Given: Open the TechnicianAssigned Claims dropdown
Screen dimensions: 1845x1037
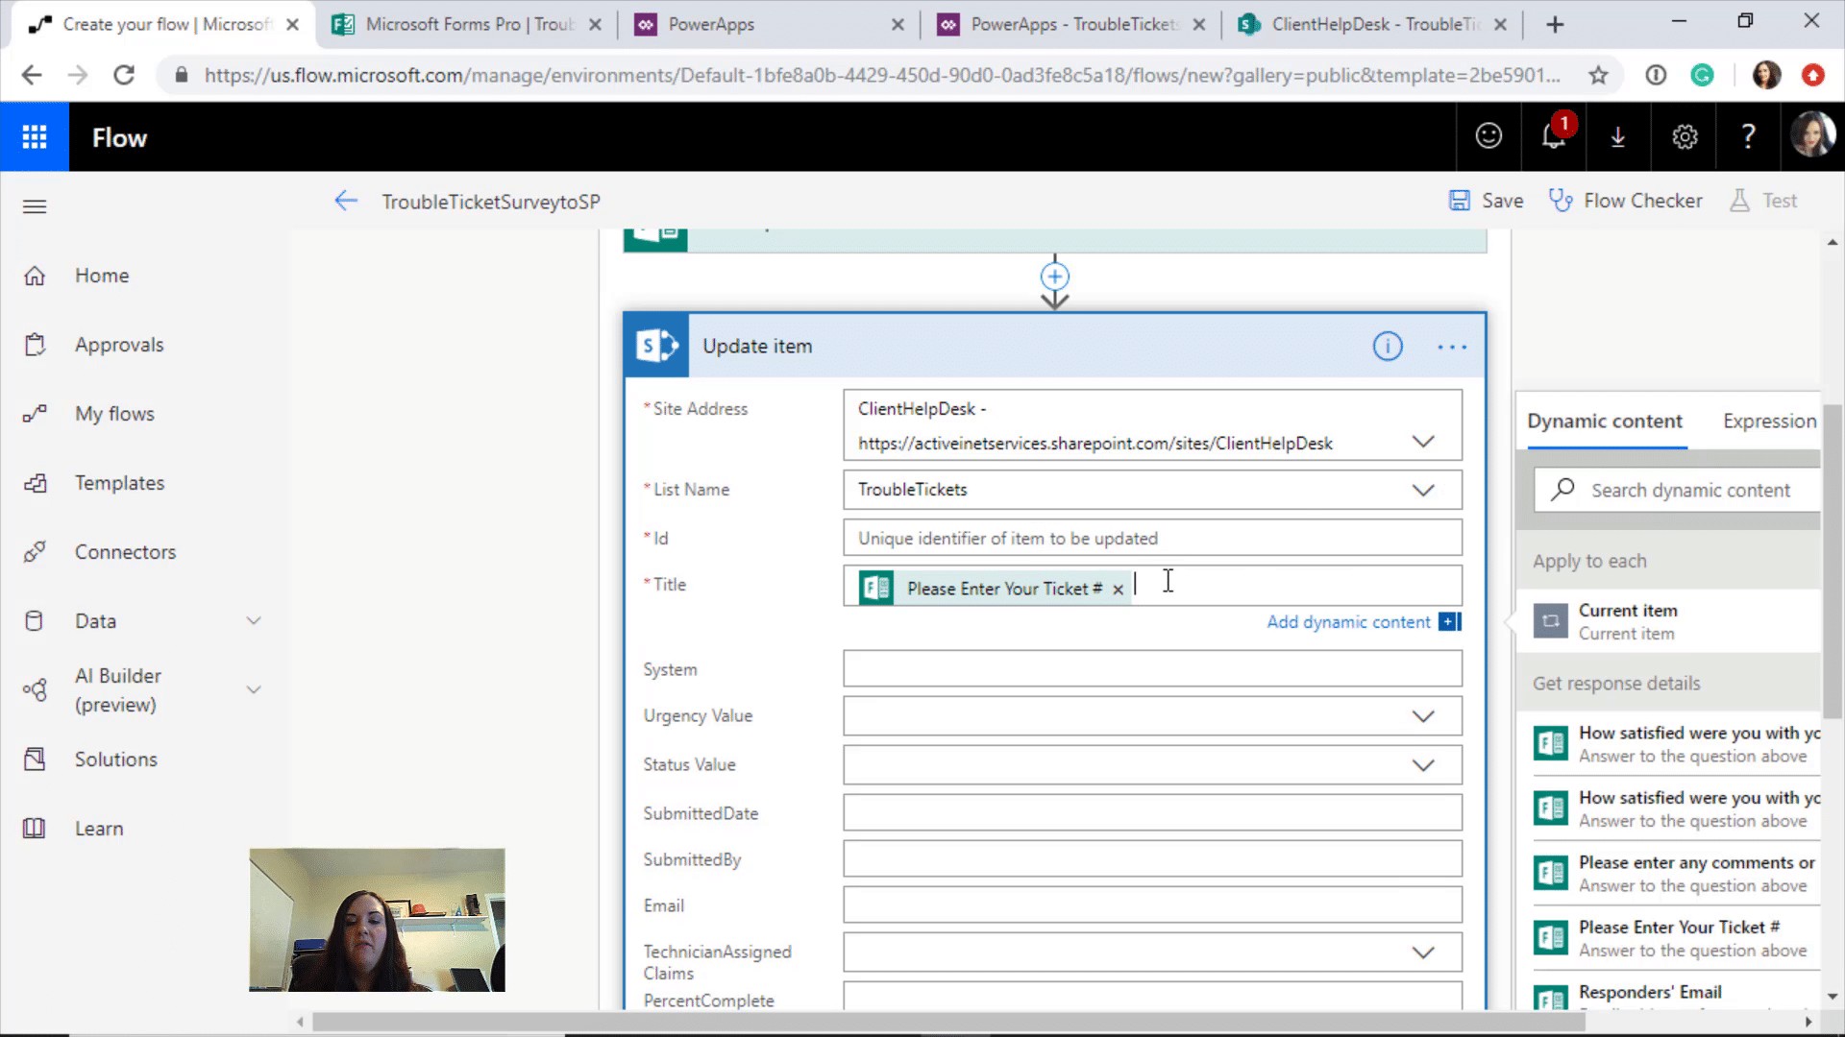Looking at the screenshot, I should [x=1423, y=953].
